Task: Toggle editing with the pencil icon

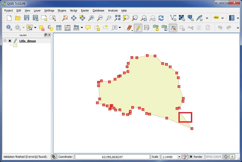Action: (138, 28)
